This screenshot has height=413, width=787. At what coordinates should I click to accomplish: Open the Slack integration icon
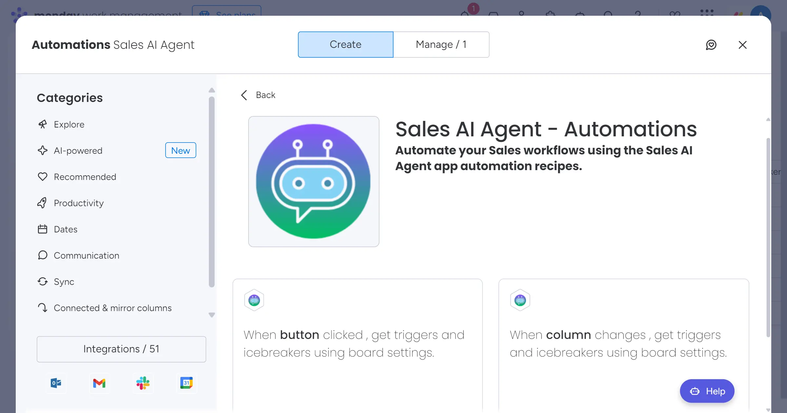point(143,383)
